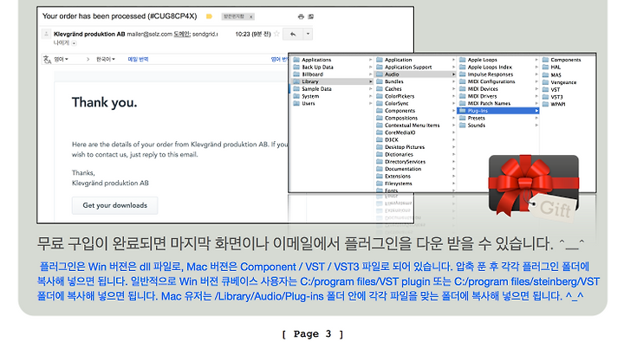Click the translate icon in translation bar
Screen dimensions: 624x355
coord(47,60)
